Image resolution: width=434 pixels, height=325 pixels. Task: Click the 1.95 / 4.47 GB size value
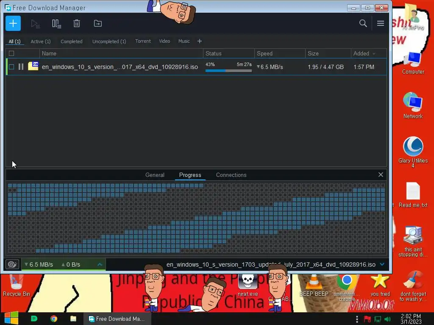(x=326, y=67)
